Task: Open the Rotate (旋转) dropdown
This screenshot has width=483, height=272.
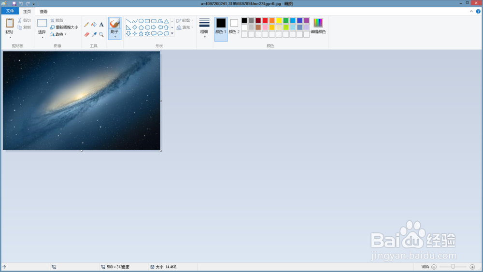Action: 58,34
